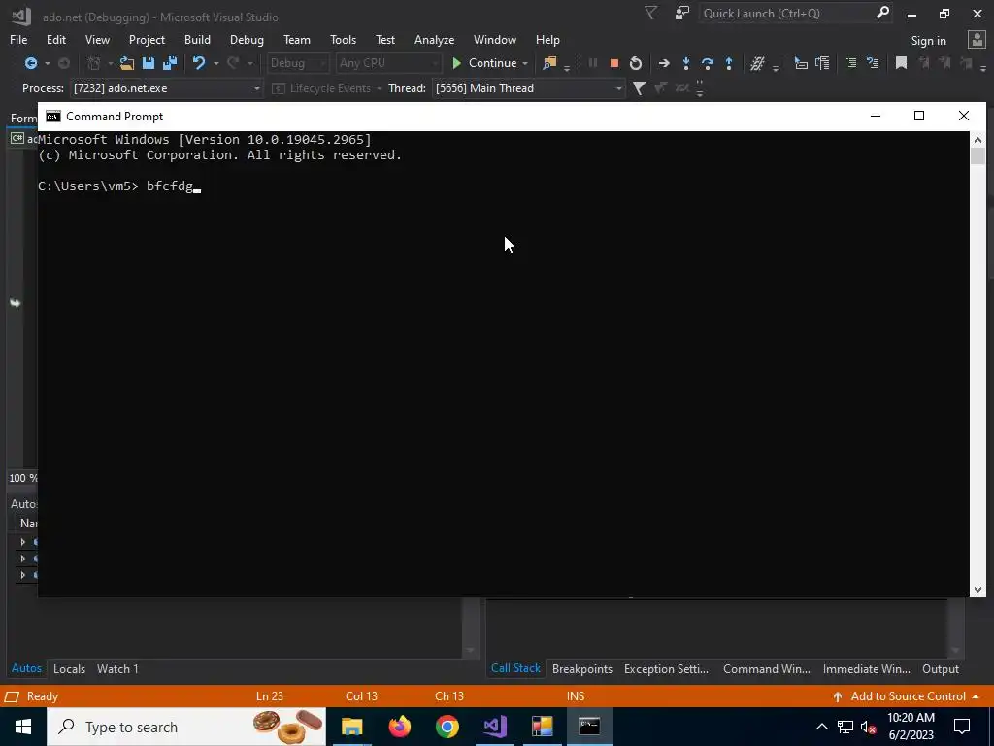Click the Command Prompt scrollbar up arrow
Image resolution: width=994 pixels, height=746 pixels.
pyautogui.click(x=977, y=140)
